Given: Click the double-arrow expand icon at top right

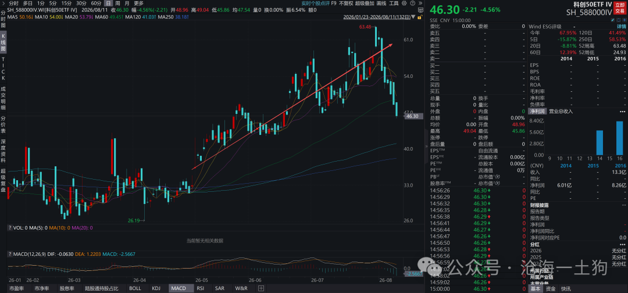Looking at the screenshot, I should 420,3.
